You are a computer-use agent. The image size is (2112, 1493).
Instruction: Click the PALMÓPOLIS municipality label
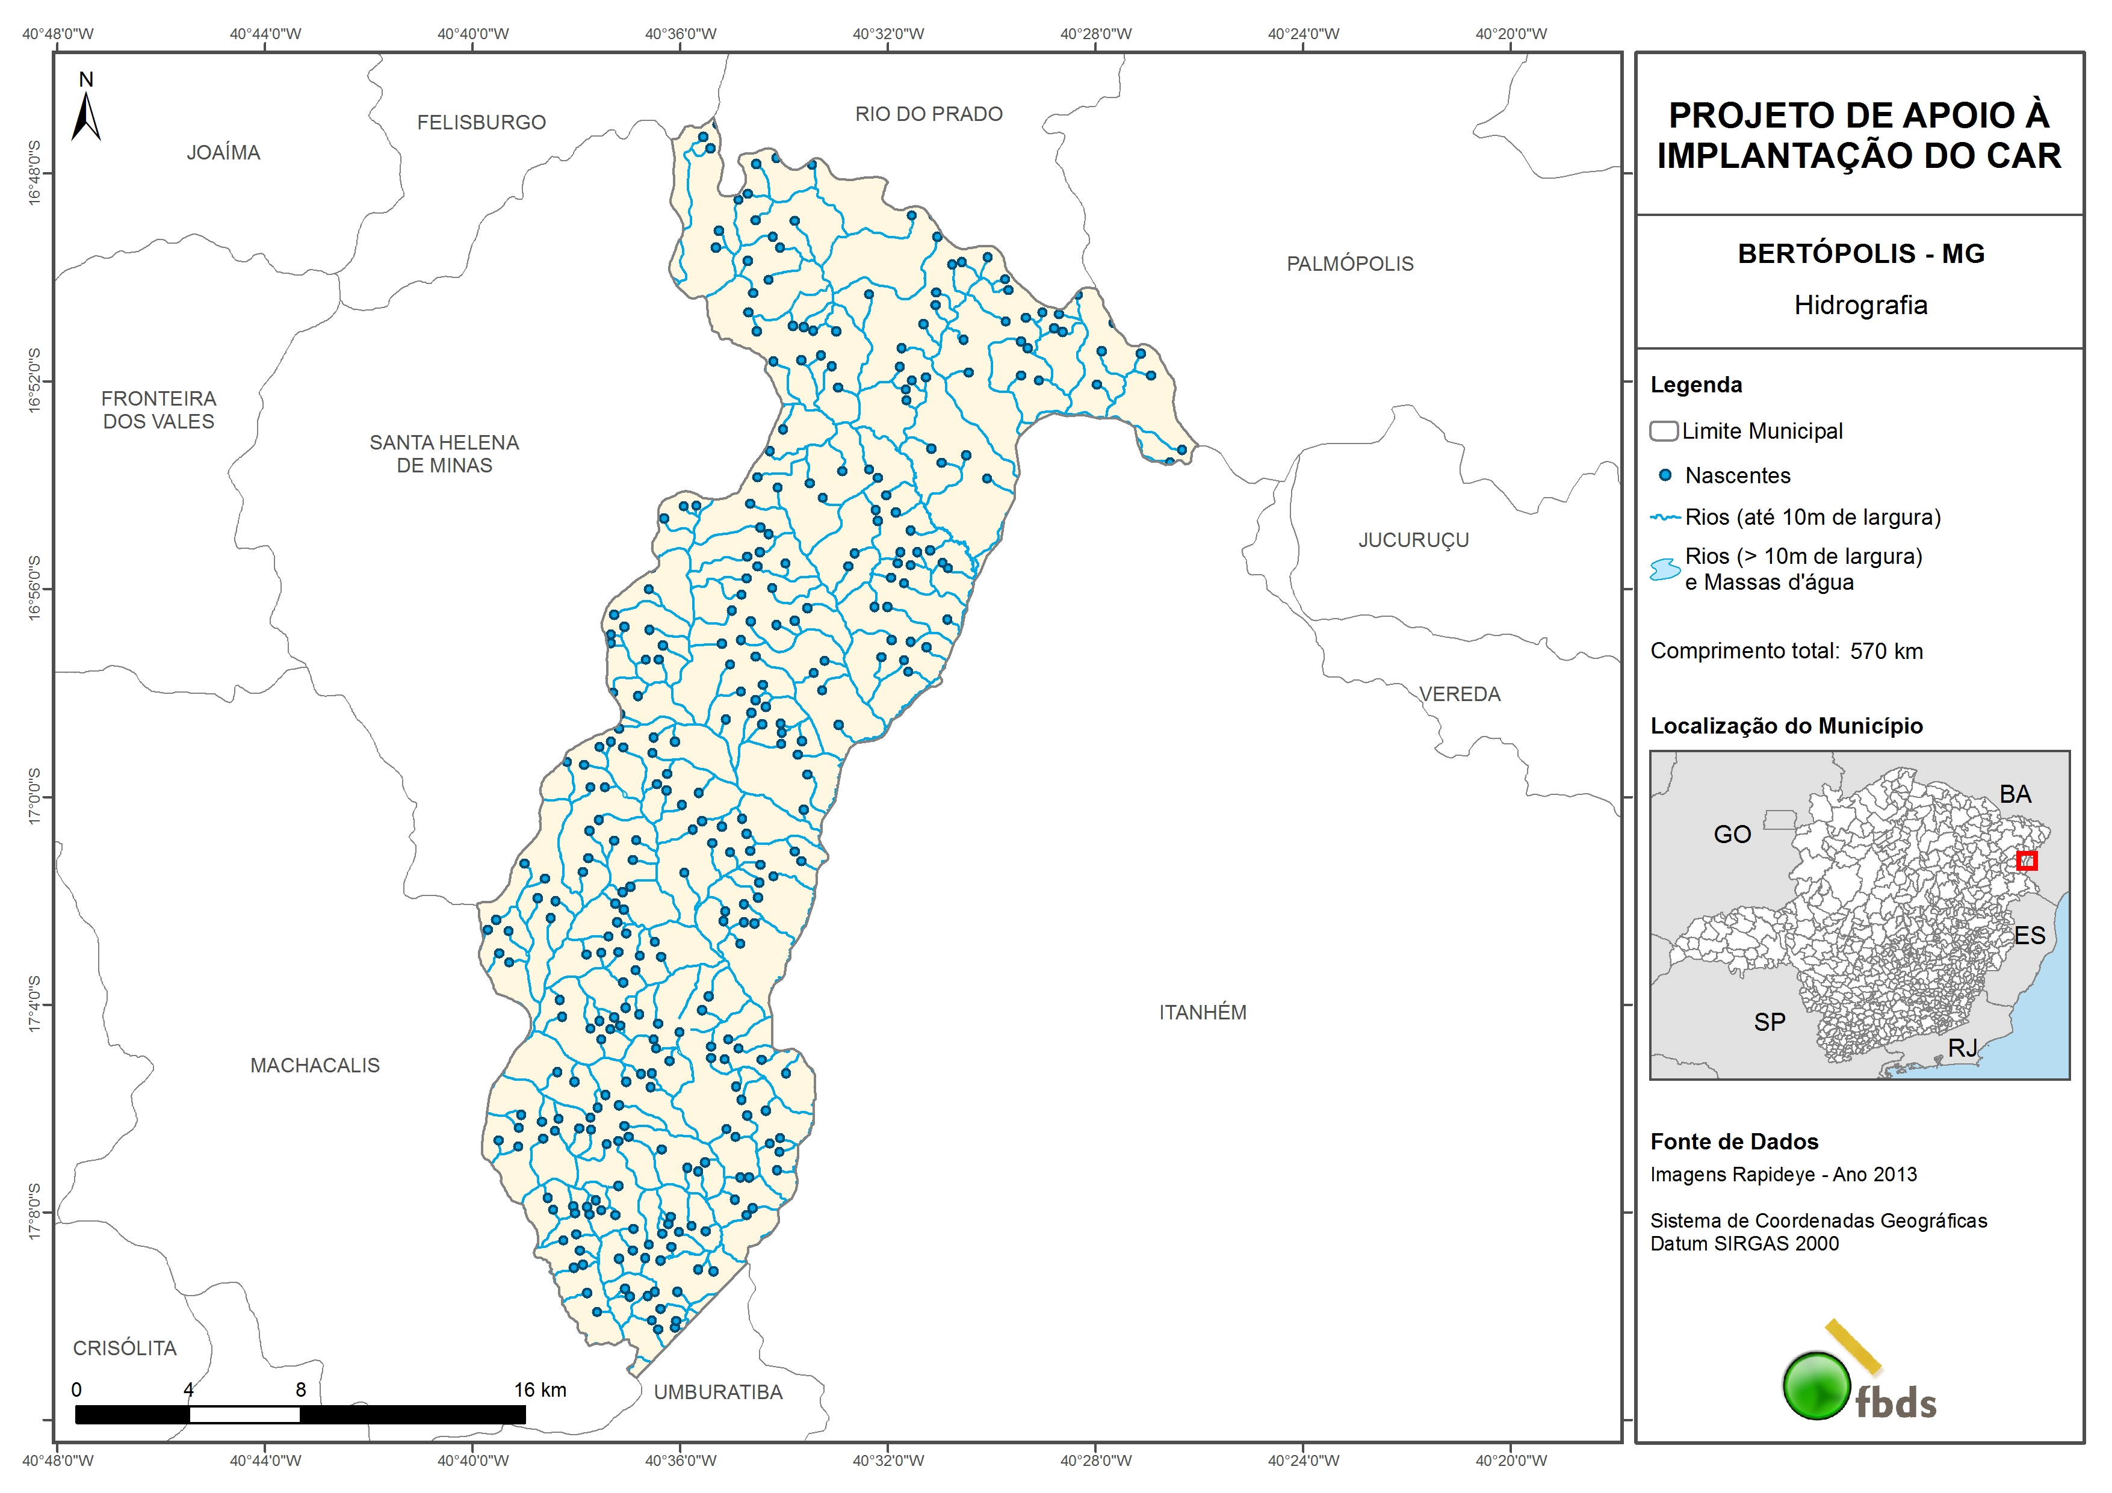(1349, 264)
